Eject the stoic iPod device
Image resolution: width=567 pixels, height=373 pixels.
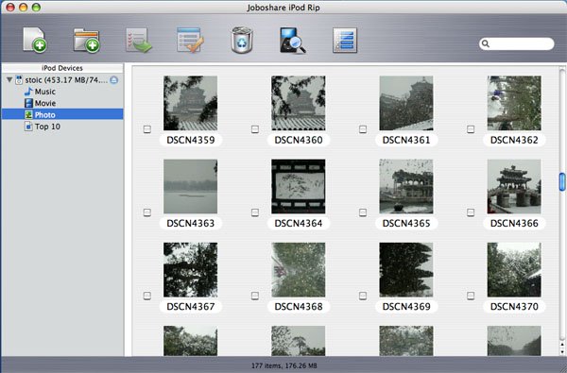coord(114,80)
